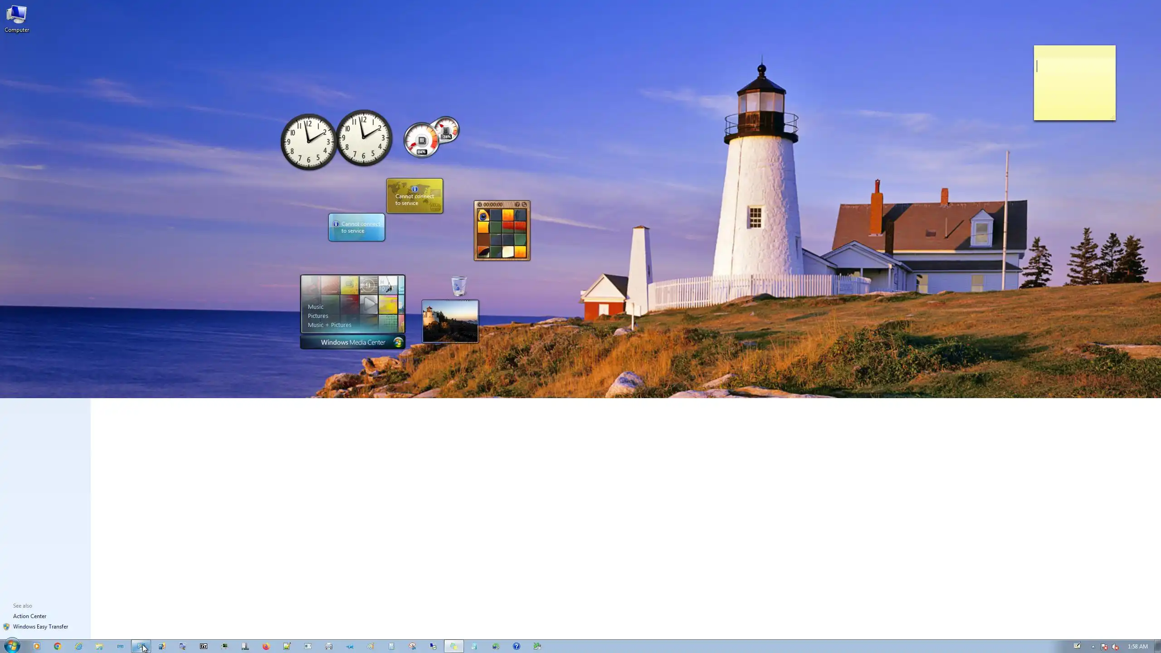The width and height of the screenshot is (1161, 653).
Task: Click the Action Center flag tray icon
Action: click(x=1104, y=647)
